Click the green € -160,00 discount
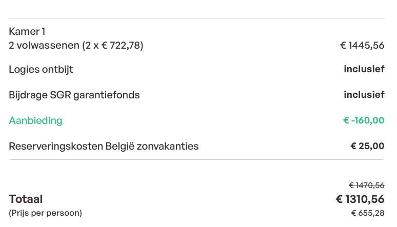Viewport: 397px width, 227px height. (364, 120)
